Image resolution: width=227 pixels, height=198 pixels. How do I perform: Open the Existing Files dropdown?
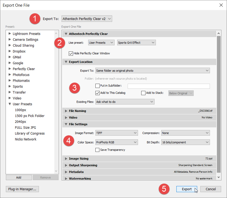[125, 102]
